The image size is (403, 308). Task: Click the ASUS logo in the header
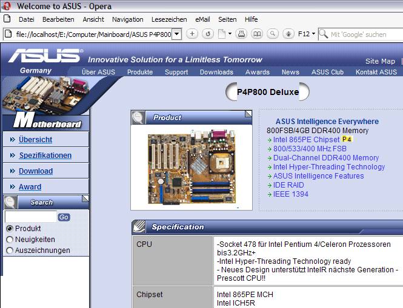[x=45, y=56]
